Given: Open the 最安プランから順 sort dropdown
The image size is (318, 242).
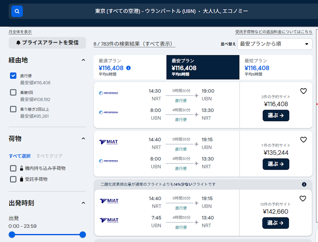Looking at the screenshot, I should click(x=275, y=44).
